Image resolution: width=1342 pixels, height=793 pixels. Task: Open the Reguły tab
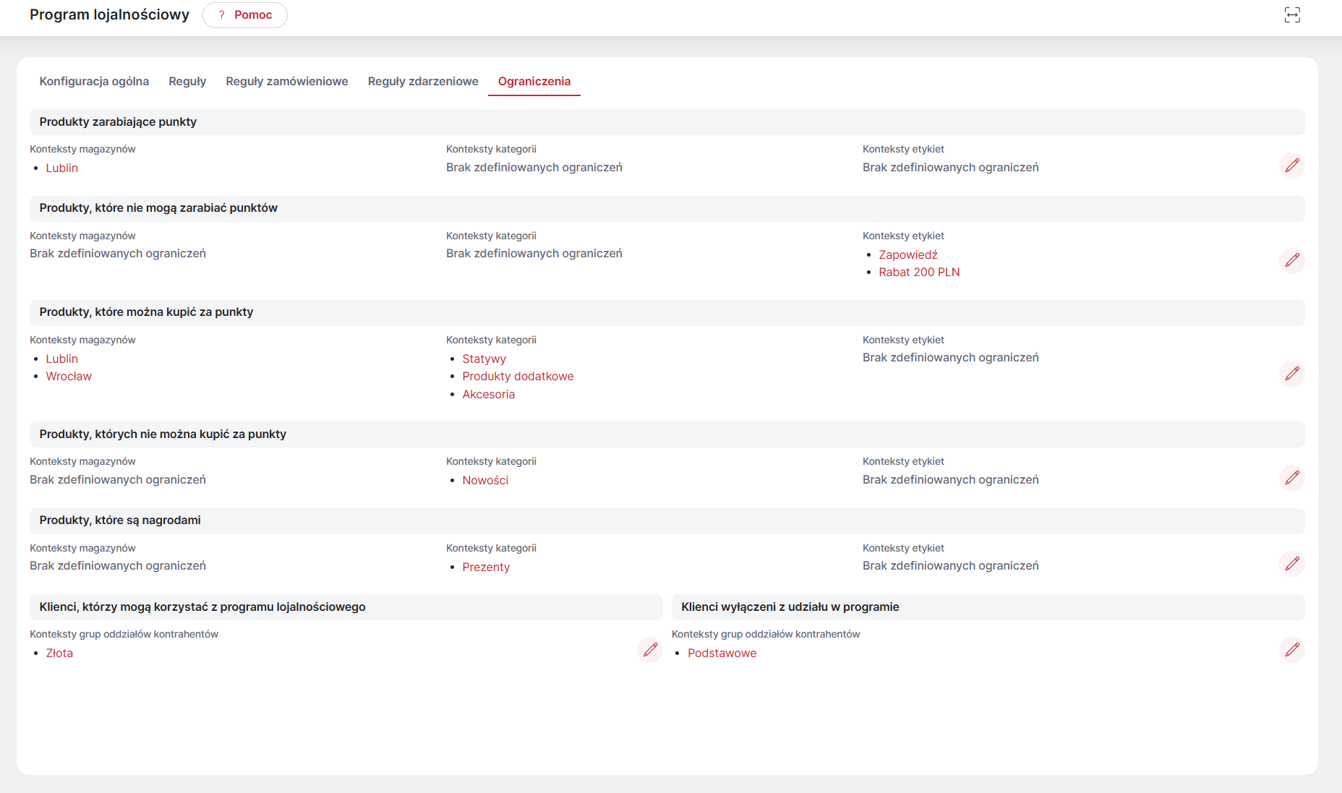click(x=187, y=82)
